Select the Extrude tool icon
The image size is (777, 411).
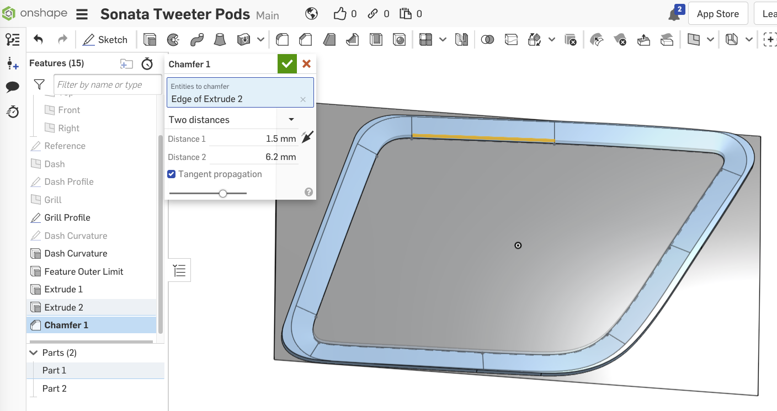coord(150,40)
